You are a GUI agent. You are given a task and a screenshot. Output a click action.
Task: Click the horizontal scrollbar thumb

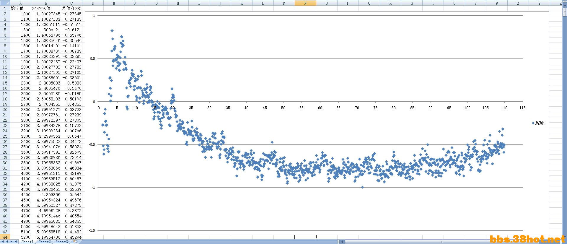[x=442, y=242]
